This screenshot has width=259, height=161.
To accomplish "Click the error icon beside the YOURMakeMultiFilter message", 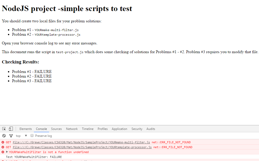I will (x=3, y=152).
